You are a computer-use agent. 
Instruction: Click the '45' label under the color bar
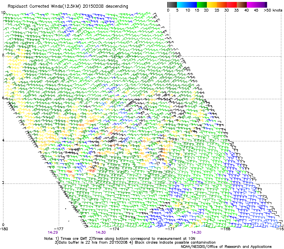tap(256, 10)
